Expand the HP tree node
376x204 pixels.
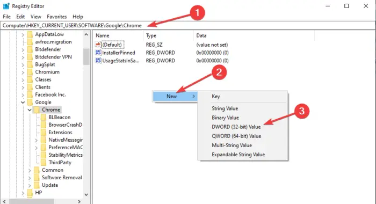pos(23,193)
